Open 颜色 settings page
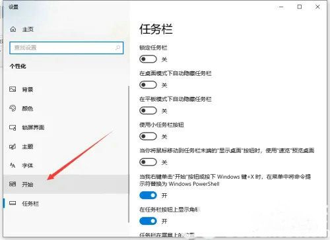Image resolution: width=330 pixels, height=240 pixels. pyautogui.click(x=66, y=108)
